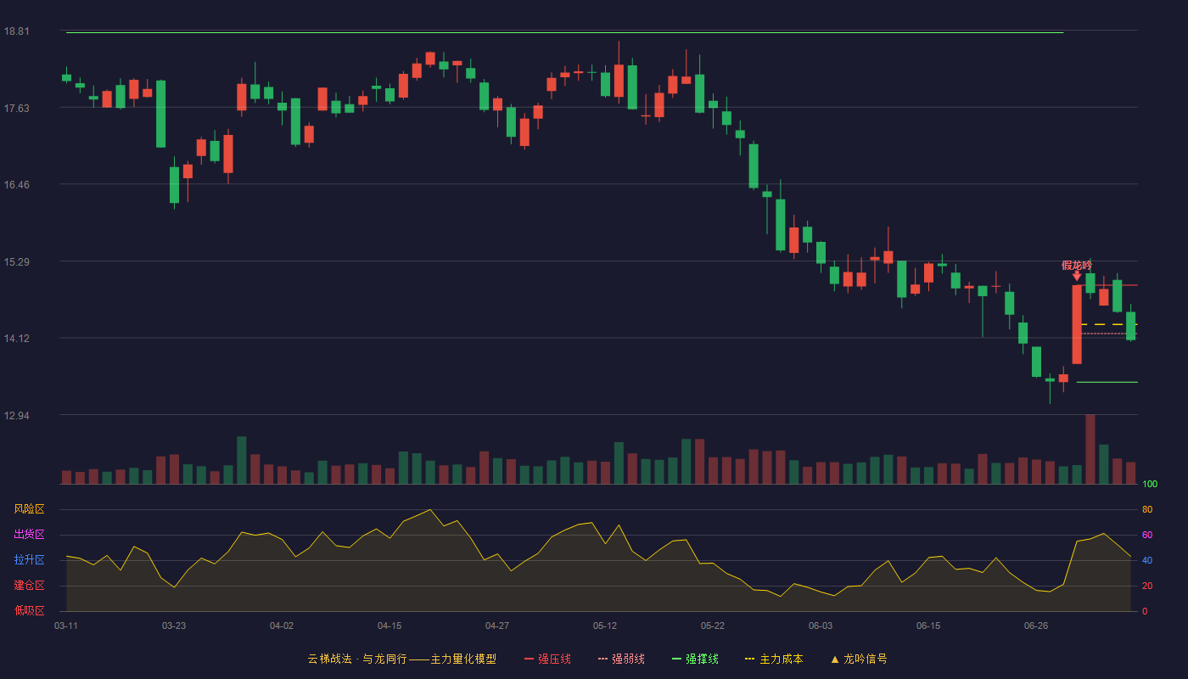Viewport: 1188px width, 679px height.
Task: Click the 05-12 date axis label
Action: 605,626
